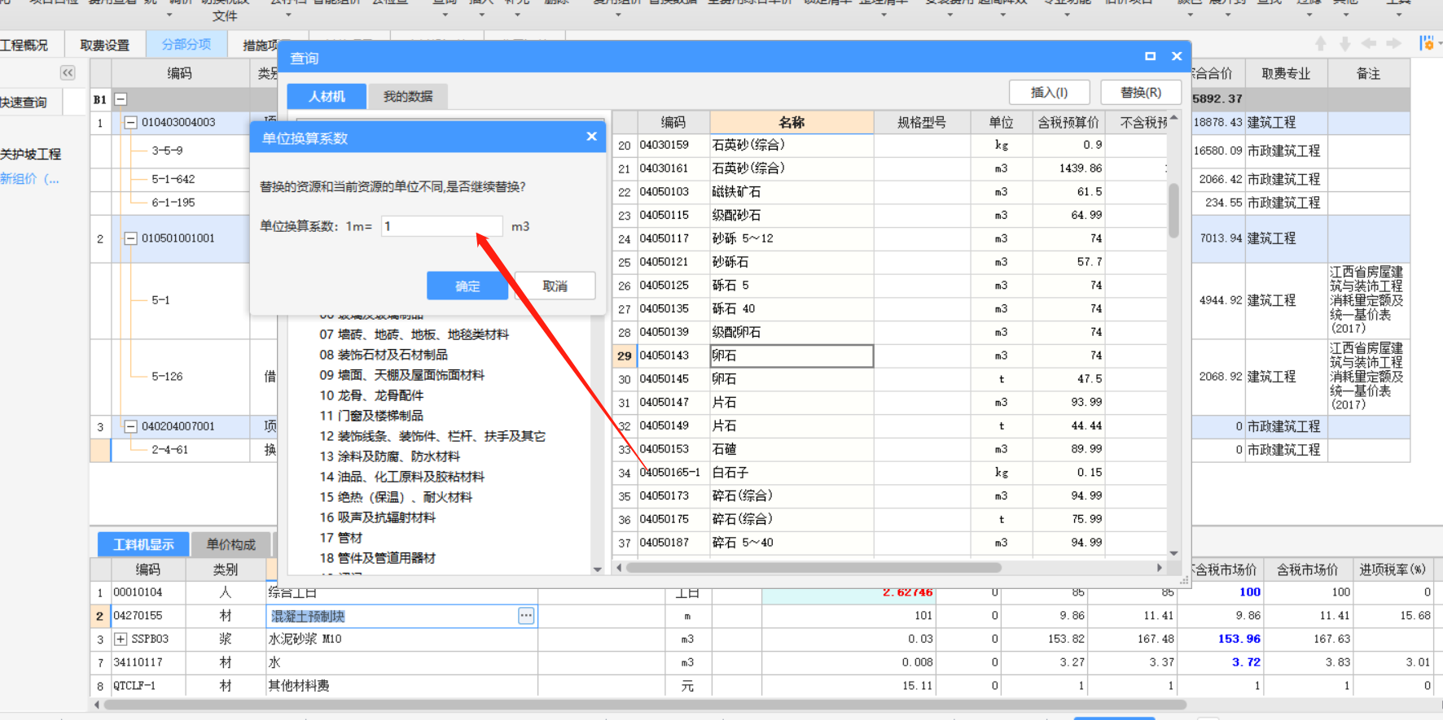This screenshot has width=1443, height=720.
Task: Select category 07 墙砖、地砖、地板、地毯类材料
Action: (414, 334)
